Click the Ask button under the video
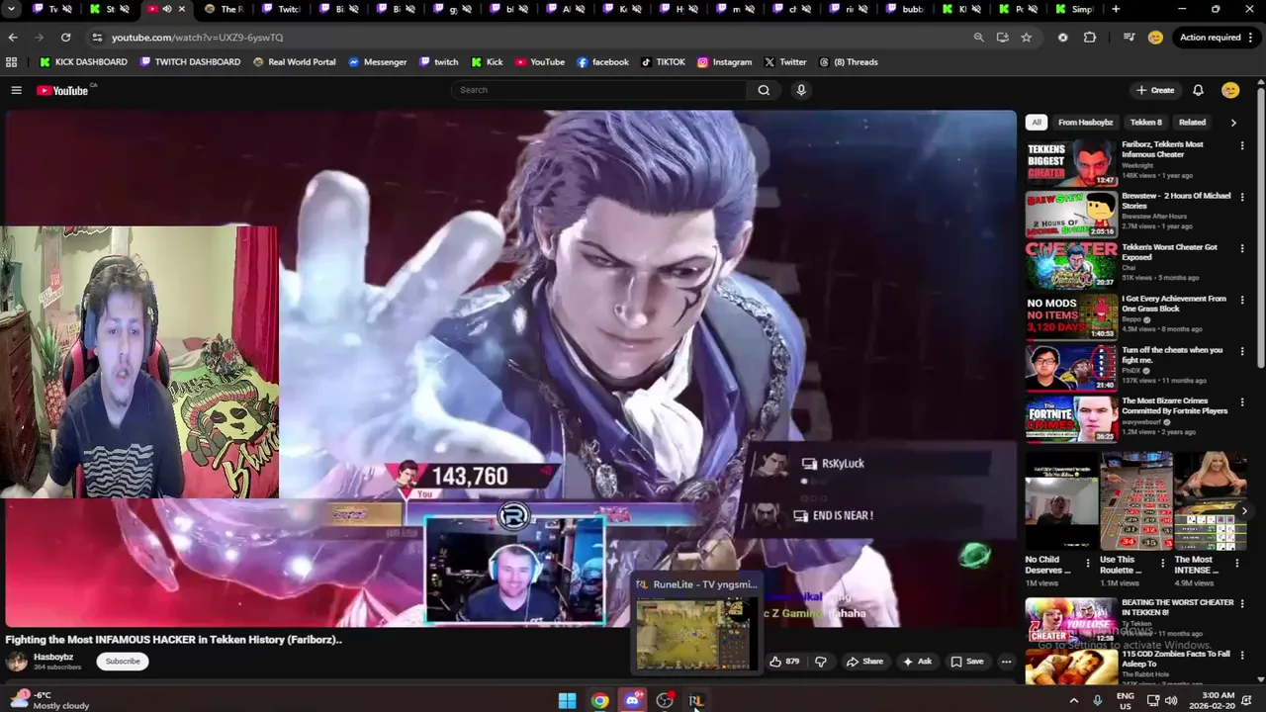This screenshot has width=1266, height=712. [917, 662]
